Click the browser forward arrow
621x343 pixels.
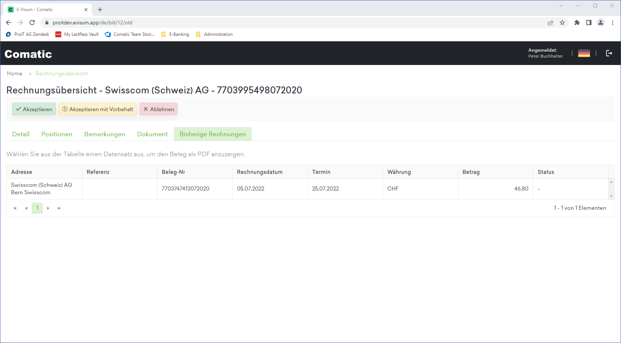point(20,23)
